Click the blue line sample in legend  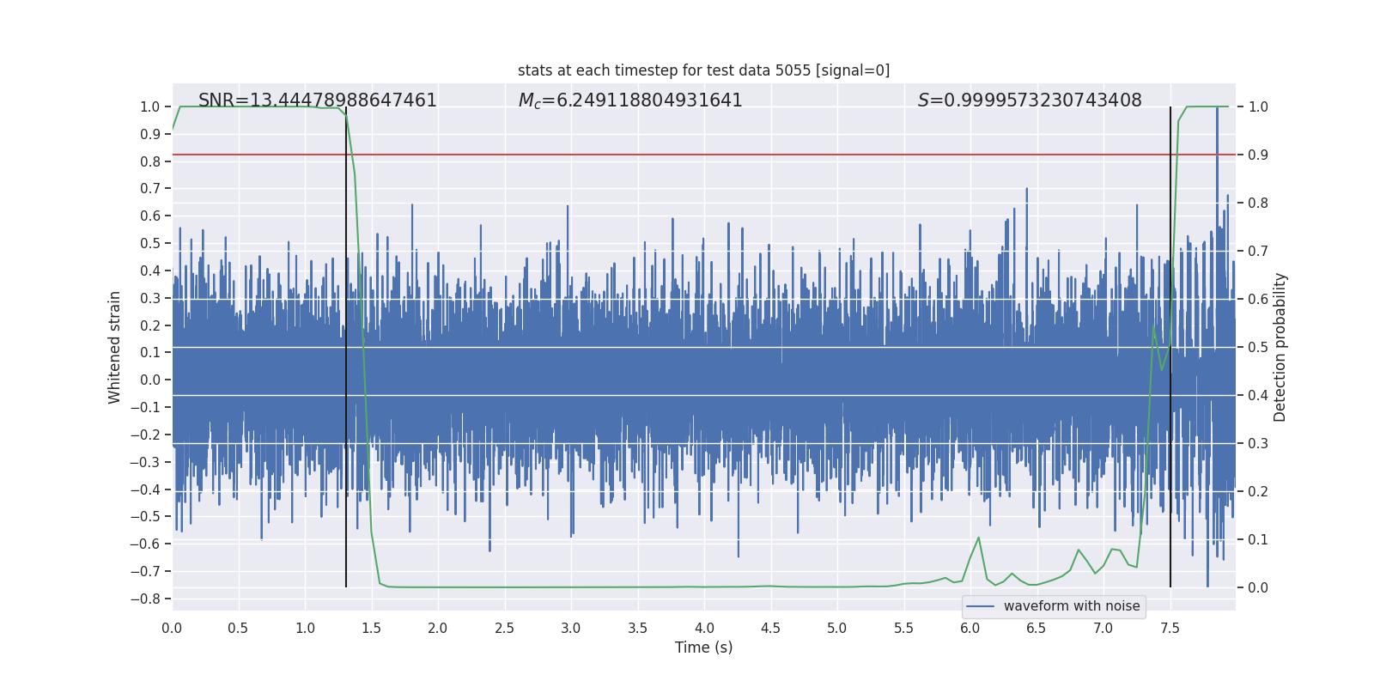[980, 606]
